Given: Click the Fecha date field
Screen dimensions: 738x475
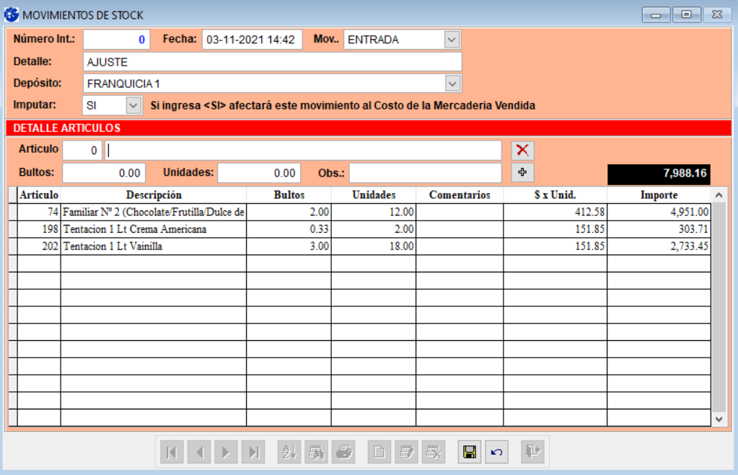Looking at the screenshot, I should coord(251,40).
